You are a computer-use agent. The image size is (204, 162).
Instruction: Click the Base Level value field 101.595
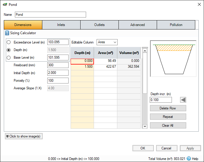click(x=58, y=58)
